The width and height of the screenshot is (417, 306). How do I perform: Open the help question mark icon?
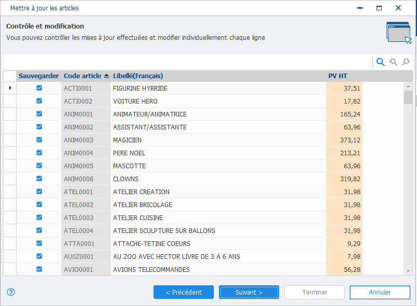pyautogui.click(x=11, y=292)
